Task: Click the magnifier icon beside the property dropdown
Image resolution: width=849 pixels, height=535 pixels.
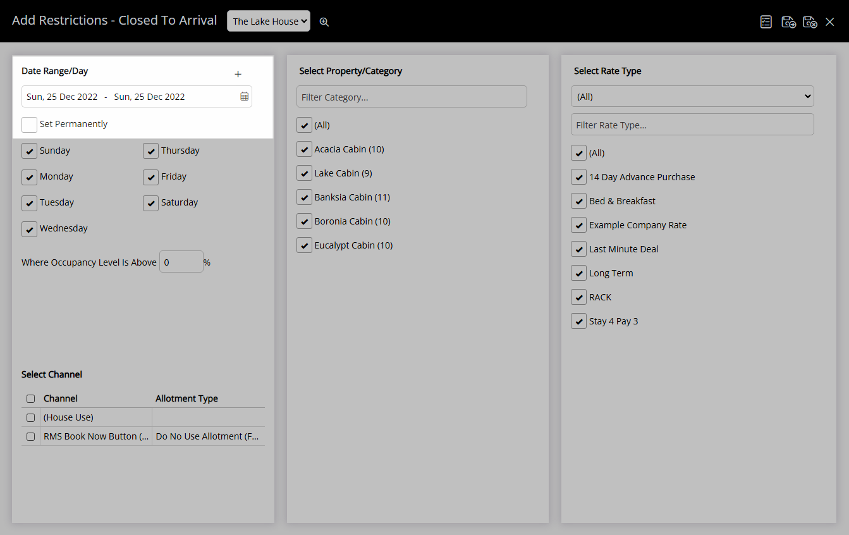Action: (324, 22)
